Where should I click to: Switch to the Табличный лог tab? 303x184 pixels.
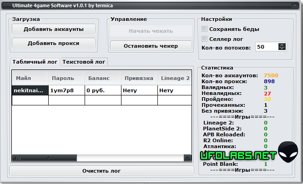click(35, 62)
